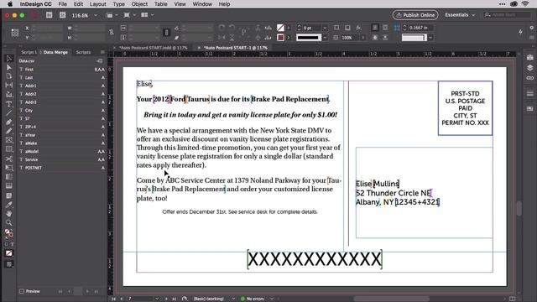Select the Rectangle tool
537x302 pixels.
pos(9,149)
